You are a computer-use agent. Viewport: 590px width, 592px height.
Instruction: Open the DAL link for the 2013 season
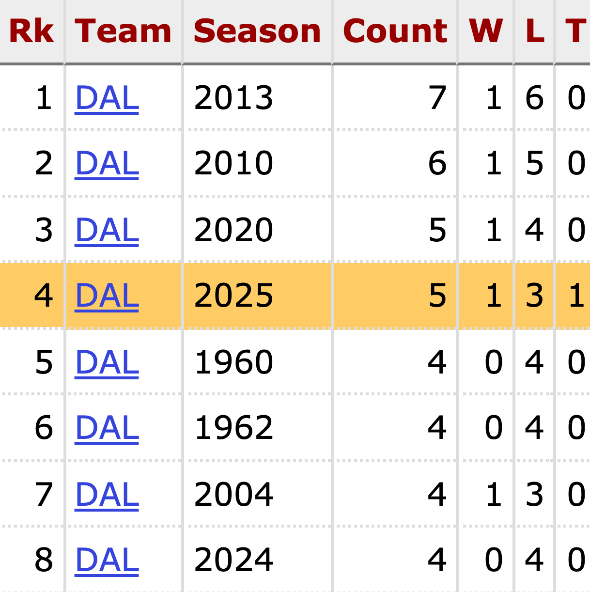click(x=107, y=98)
